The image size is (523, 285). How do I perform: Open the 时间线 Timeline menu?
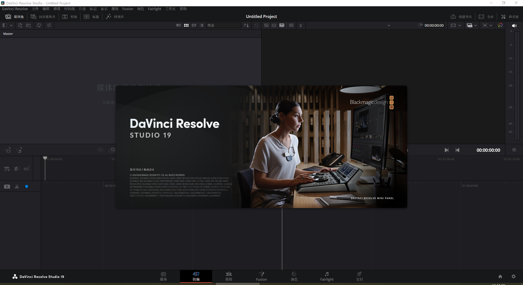tap(69, 9)
